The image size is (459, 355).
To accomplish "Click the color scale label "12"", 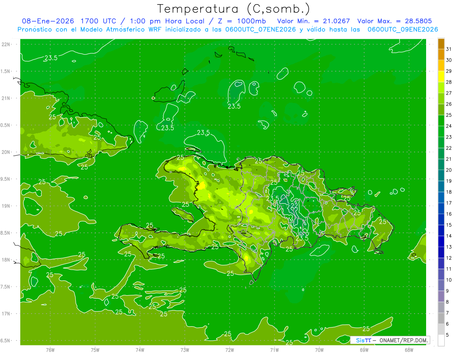I will coord(449,258).
